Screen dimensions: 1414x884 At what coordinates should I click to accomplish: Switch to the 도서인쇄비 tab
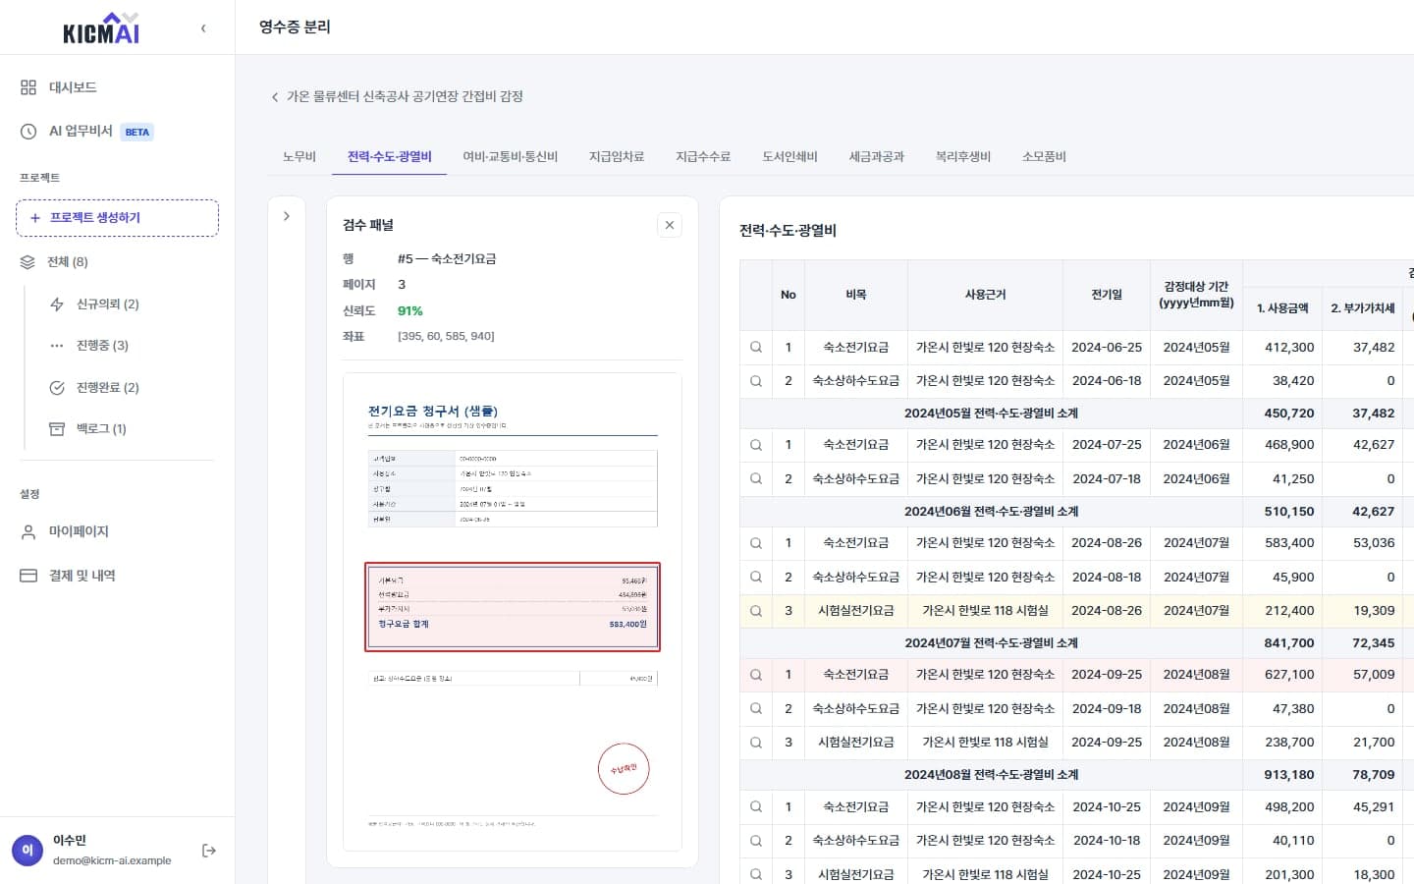pos(789,156)
